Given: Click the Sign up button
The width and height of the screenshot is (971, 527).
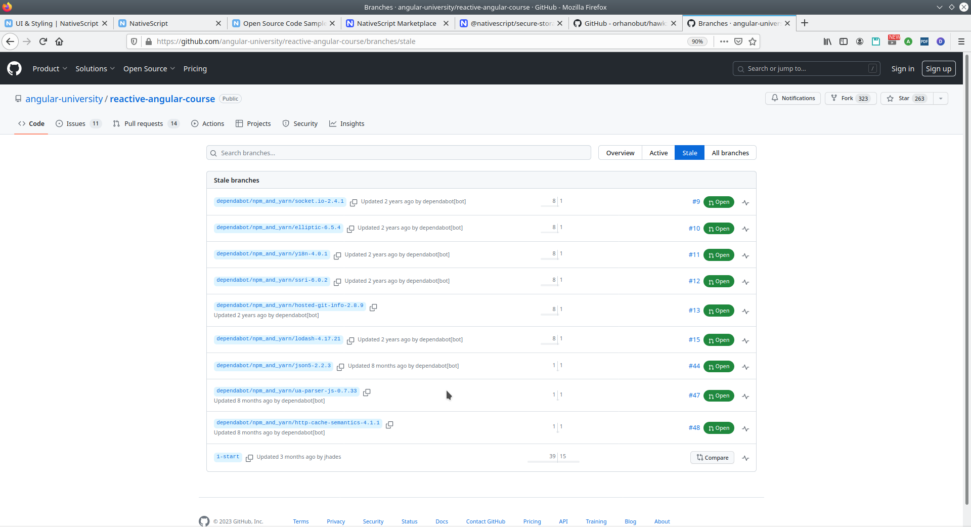Looking at the screenshot, I should (939, 69).
